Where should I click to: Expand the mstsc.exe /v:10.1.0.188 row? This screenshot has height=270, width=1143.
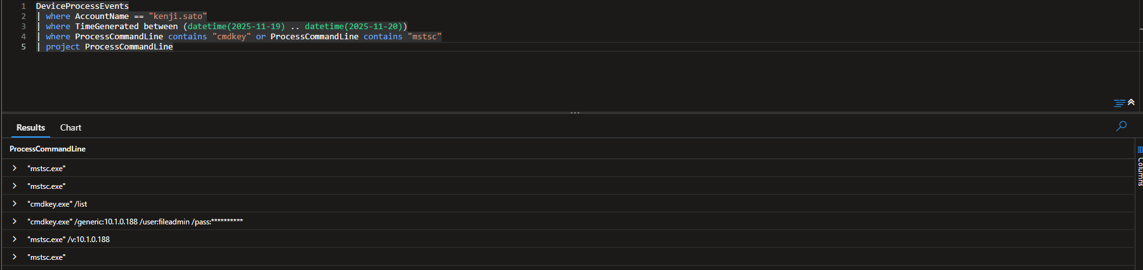click(15, 239)
